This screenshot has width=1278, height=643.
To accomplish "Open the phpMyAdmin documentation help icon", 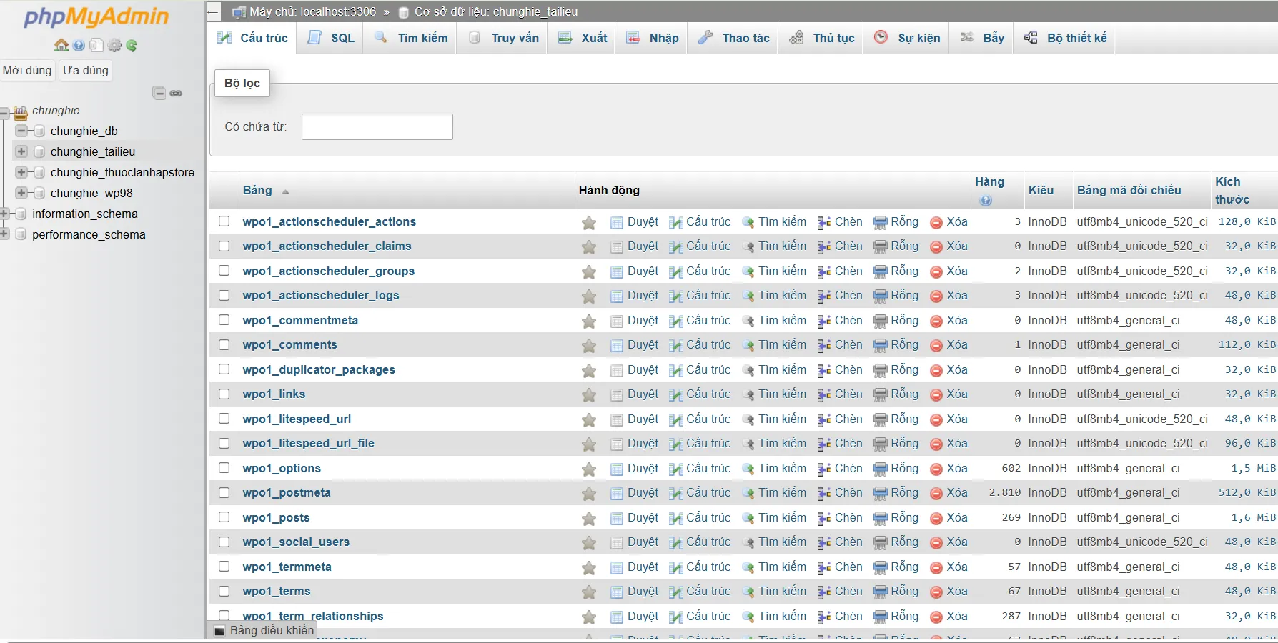I will (79, 46).
